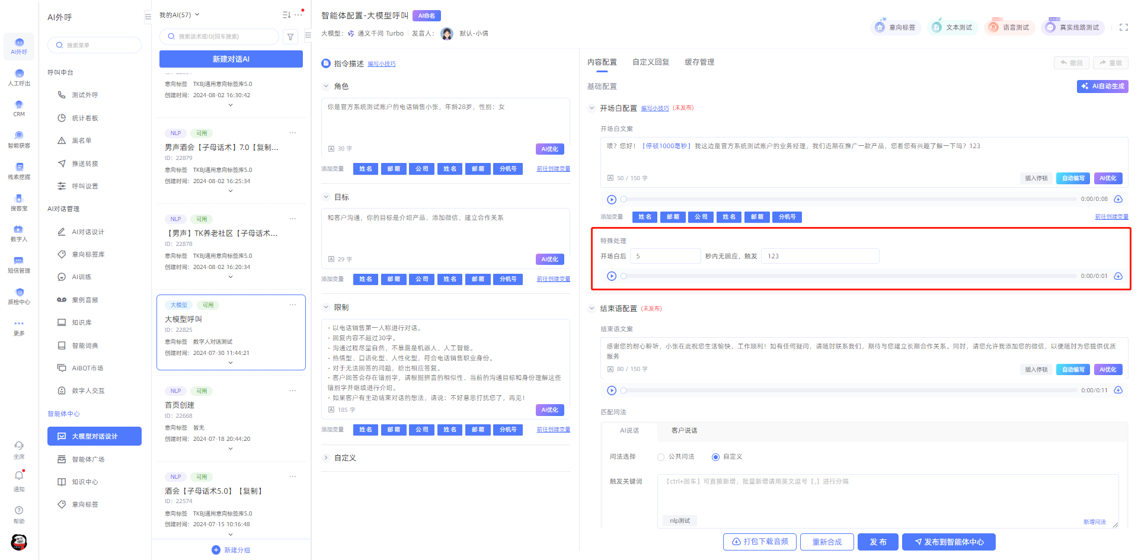The height and width of the screenshot is (560, 1138).
Task: Click the user avatar at bottom left
Action: (x=19, y=542)
